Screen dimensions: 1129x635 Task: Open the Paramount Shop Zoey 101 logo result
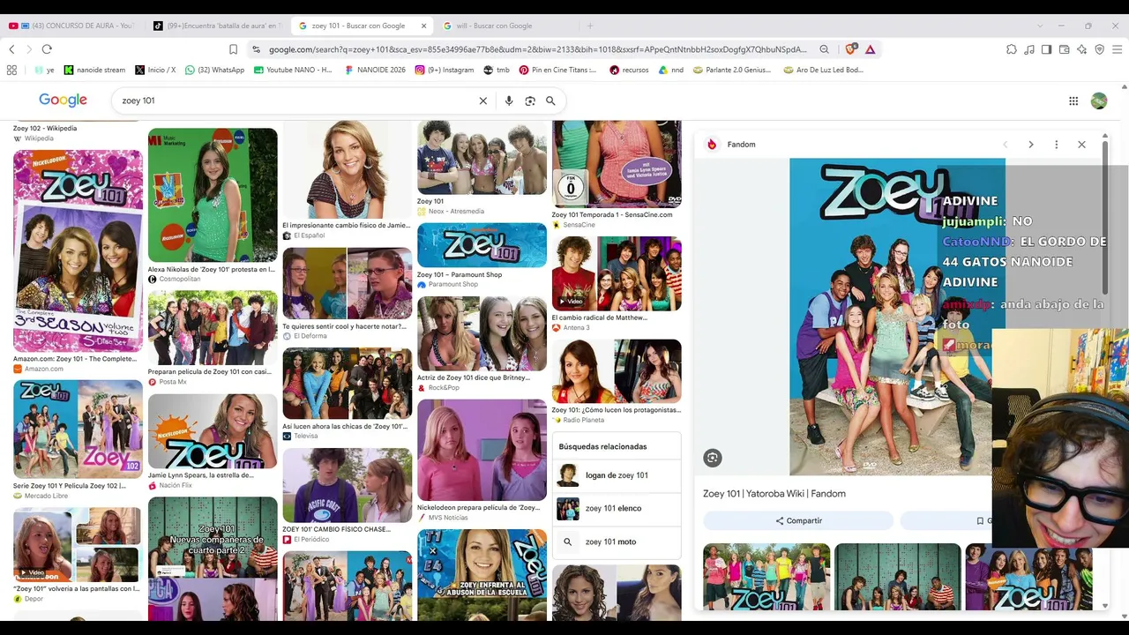tap(482, 245)
